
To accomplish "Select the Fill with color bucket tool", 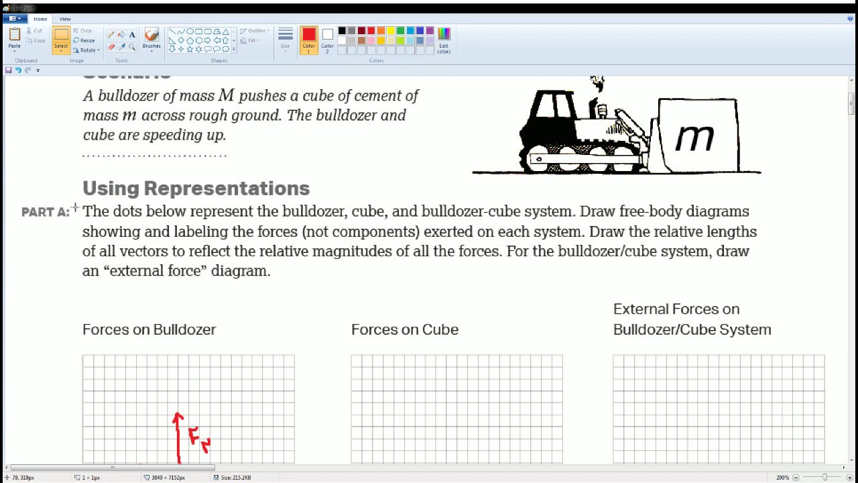I will pos(121,34).
